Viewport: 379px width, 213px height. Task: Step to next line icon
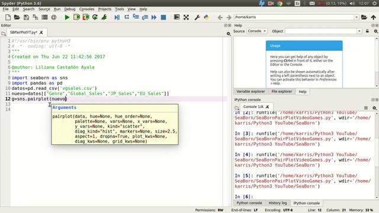(126, 17)
